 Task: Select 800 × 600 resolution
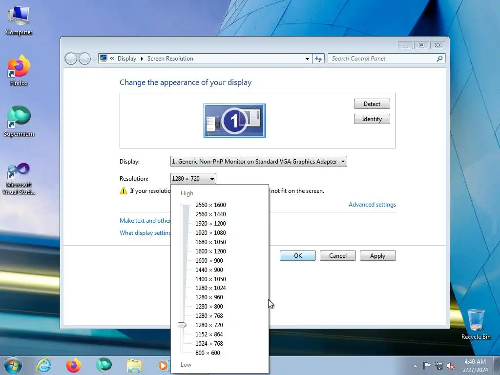click(208, 353)
